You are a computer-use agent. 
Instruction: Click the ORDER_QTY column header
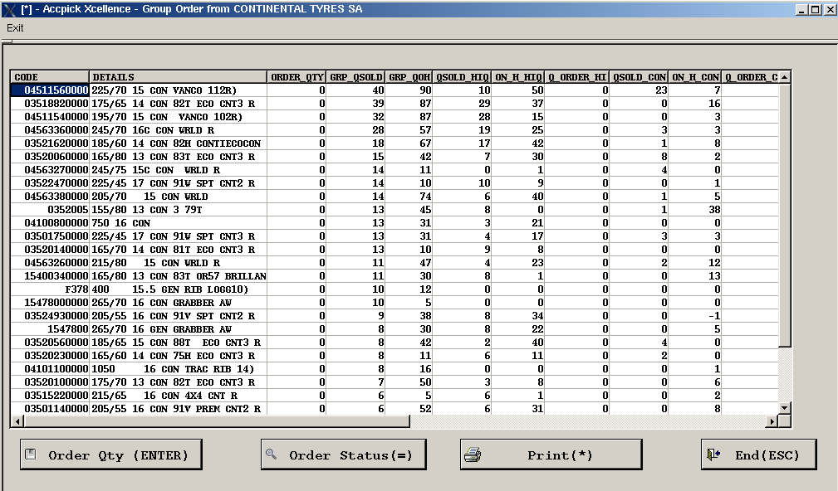pyautogui.click(x=296, y=77)
